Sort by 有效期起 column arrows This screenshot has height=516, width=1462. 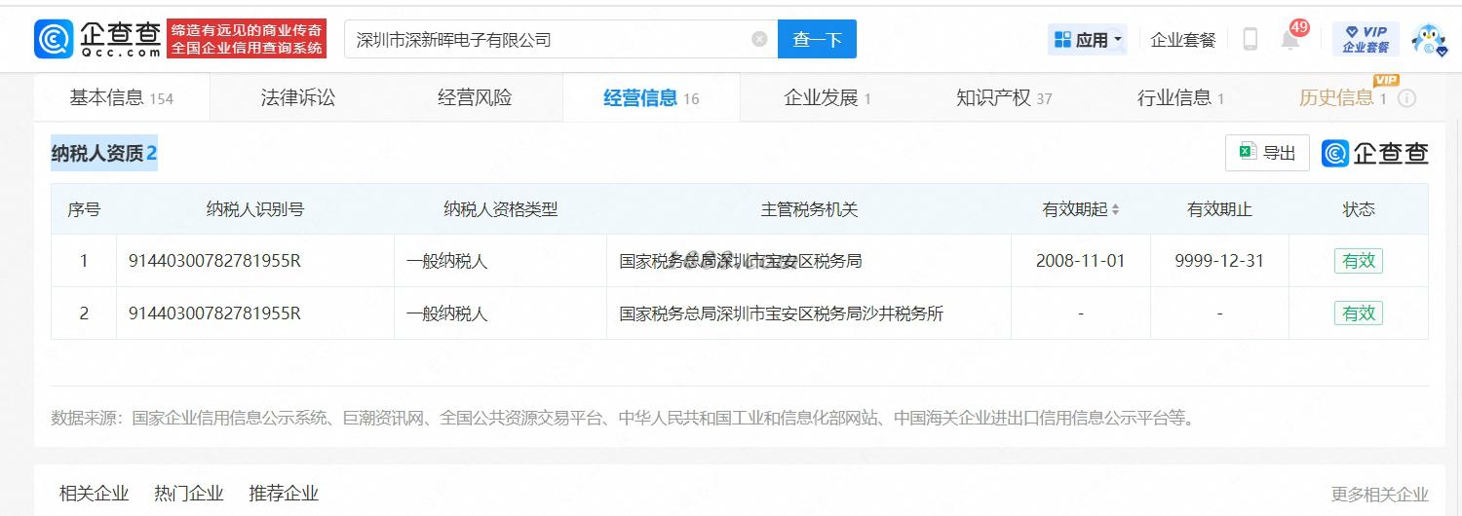tap(1115, 209)
